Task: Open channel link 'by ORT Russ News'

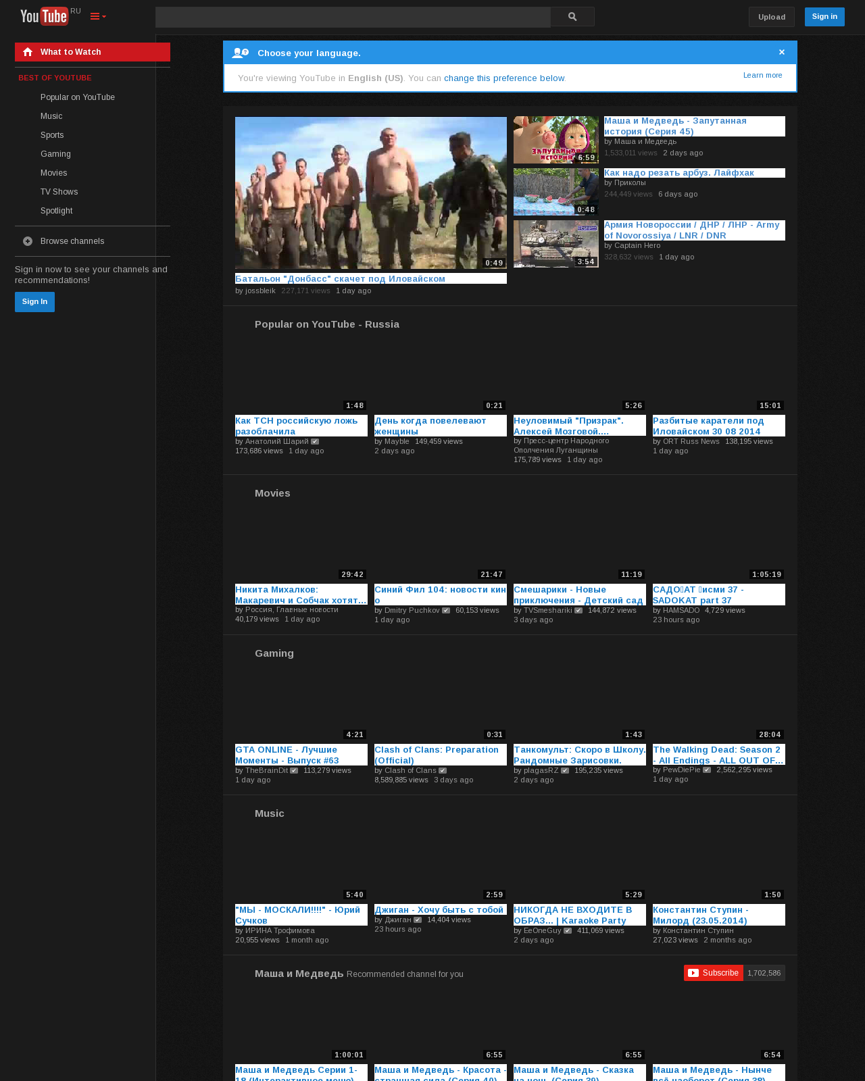Action: click(686, 441)
